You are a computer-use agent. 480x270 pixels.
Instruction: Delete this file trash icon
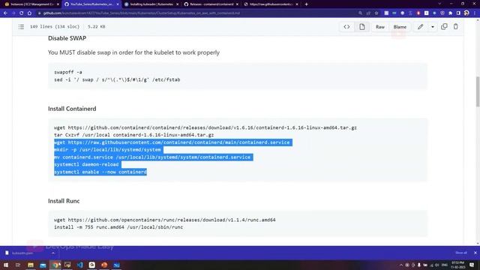(x=455, y=27)
